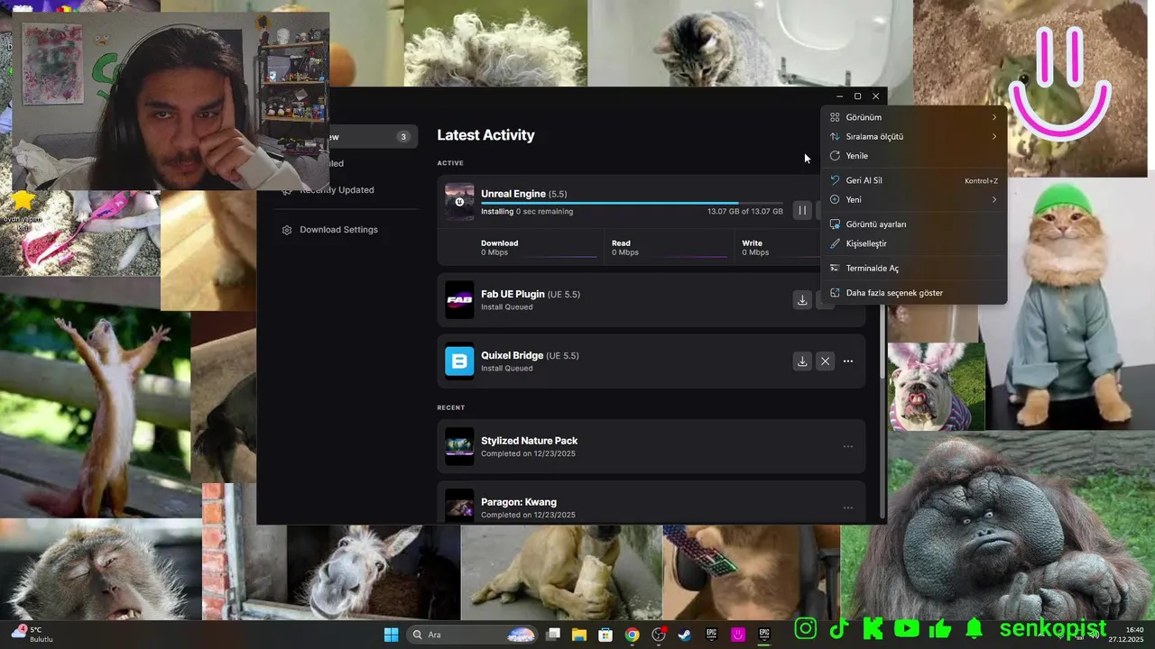Click the Latest Activity heading

(485, 135)
